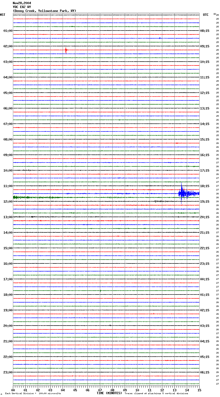Screen dimensions: 220x397
Task: Select the 18:00 MST time label
Action: 8,295
